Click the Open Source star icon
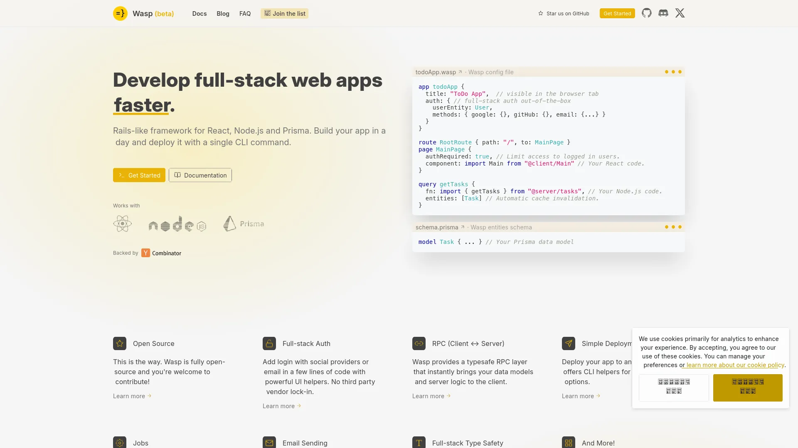798x448 pixels. 120,343
